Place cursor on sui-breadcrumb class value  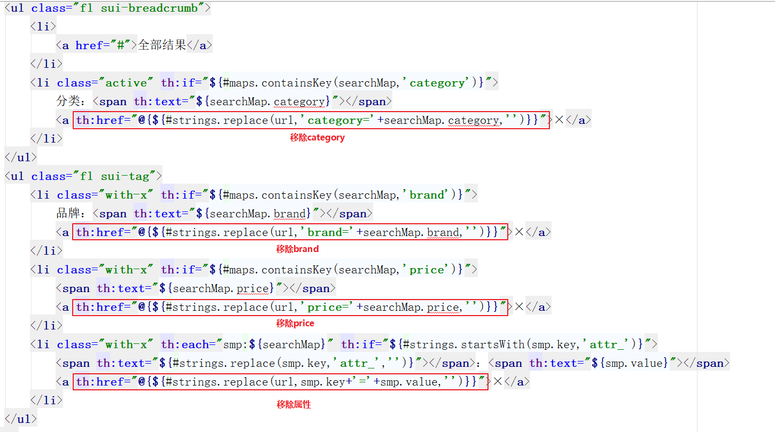coord(149,8)
